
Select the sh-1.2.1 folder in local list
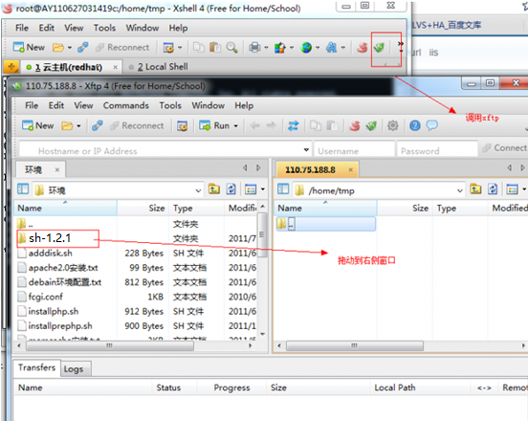point(50,238)
